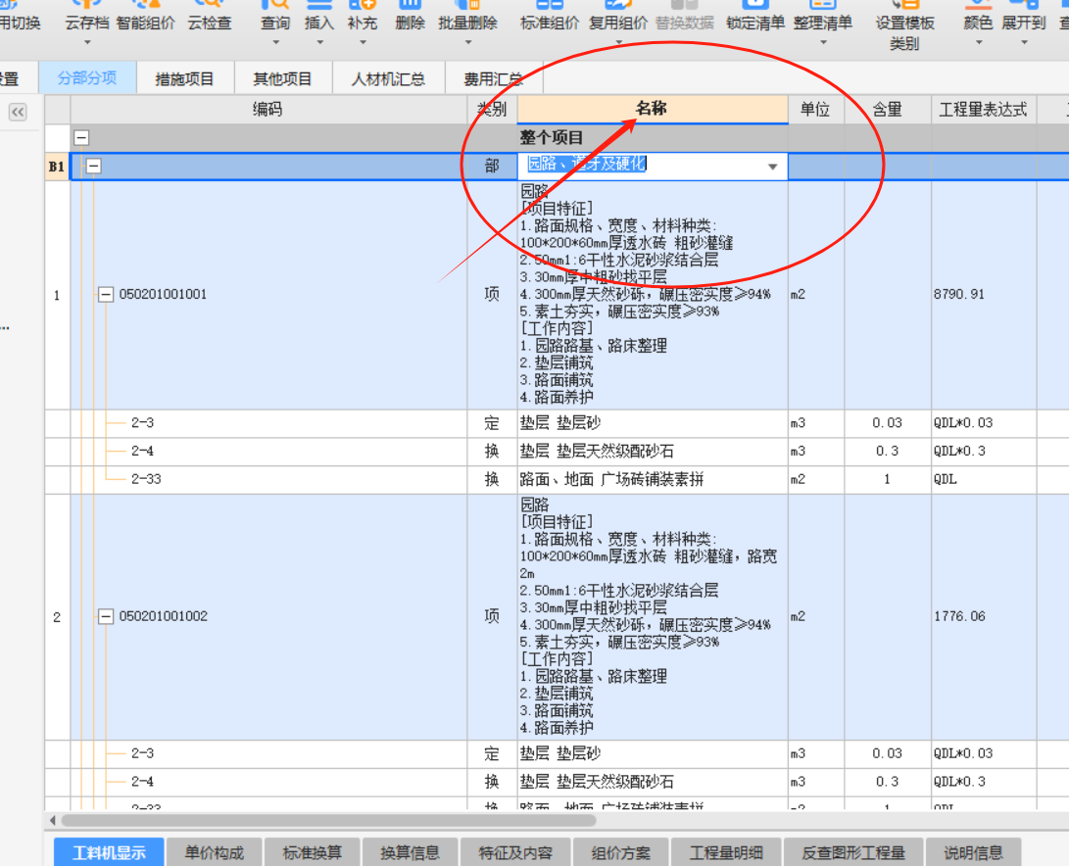Select the 换算信息 bottom tab
This screenshot has height=866, width=1069.
point(410,852)
